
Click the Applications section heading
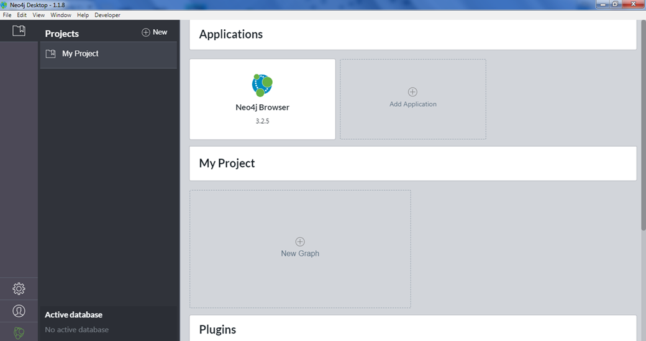pyautogui.click(x=230, y=34)
